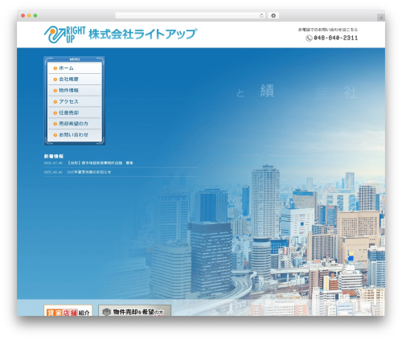Screen dimensions: 402x340
Task: Click the browser reload icon
Action: [x=261, y=16]
